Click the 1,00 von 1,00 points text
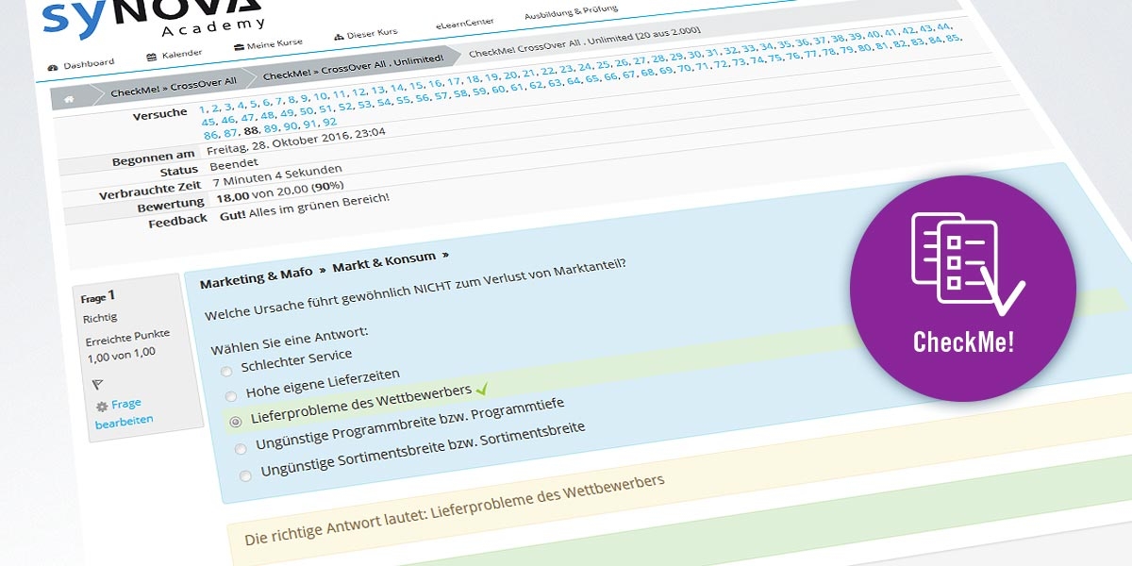 (121, 353)
